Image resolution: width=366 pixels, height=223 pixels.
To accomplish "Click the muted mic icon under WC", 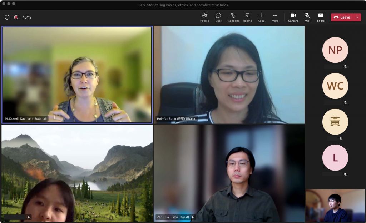I will [x=345, y=102].
